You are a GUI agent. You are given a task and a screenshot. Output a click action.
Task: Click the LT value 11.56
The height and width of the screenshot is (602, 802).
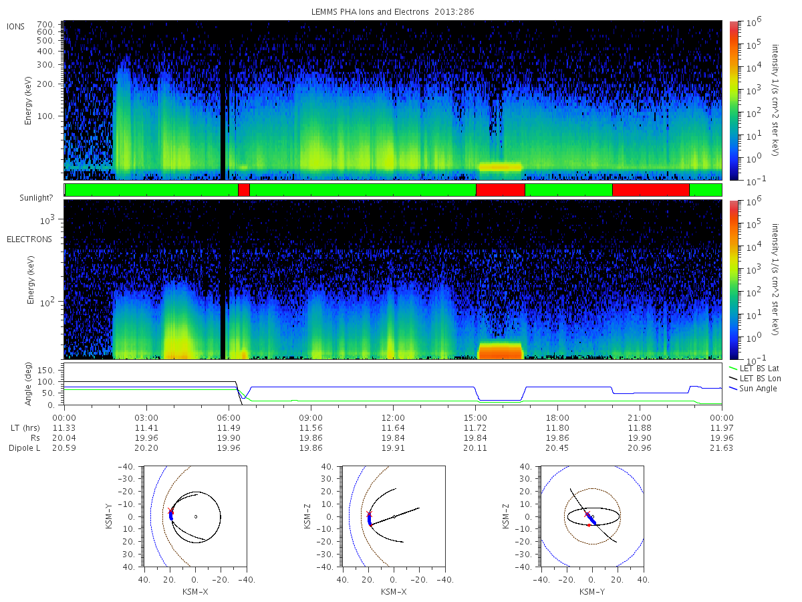pos(311,427)
